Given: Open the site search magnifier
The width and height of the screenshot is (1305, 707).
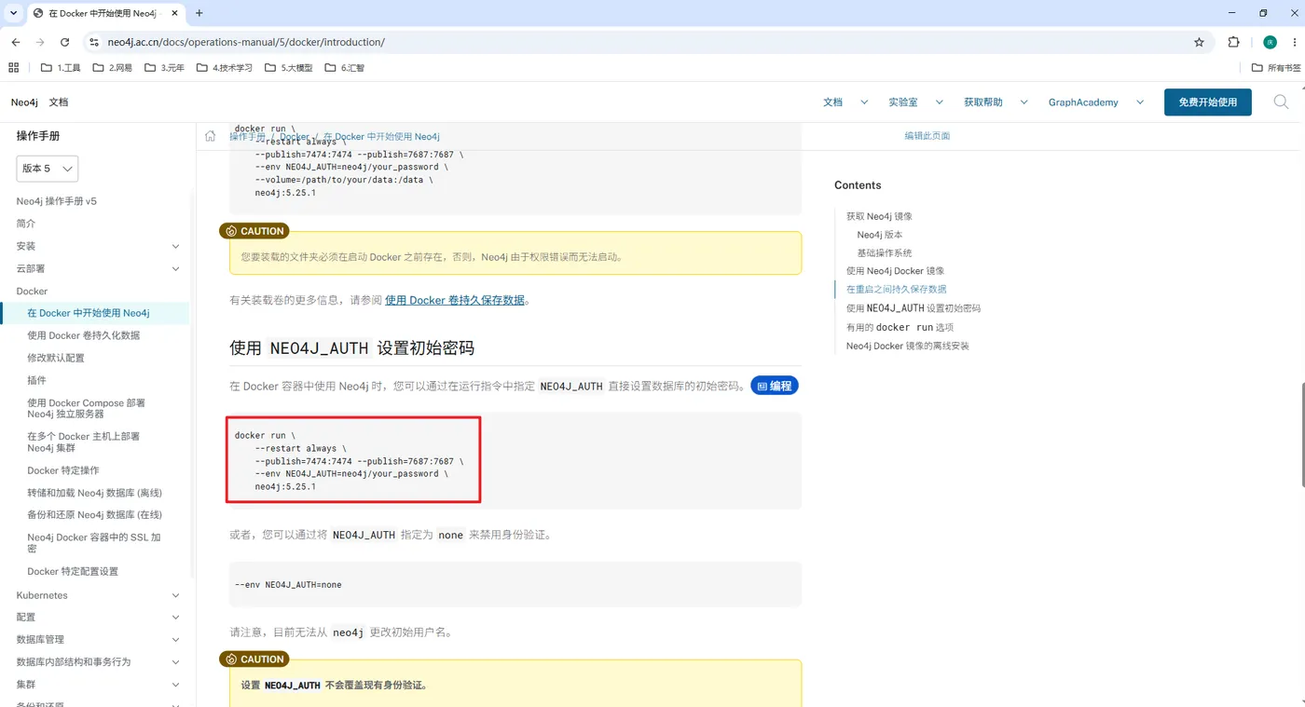Looking at the screenshot, I should click(1281, 102).
